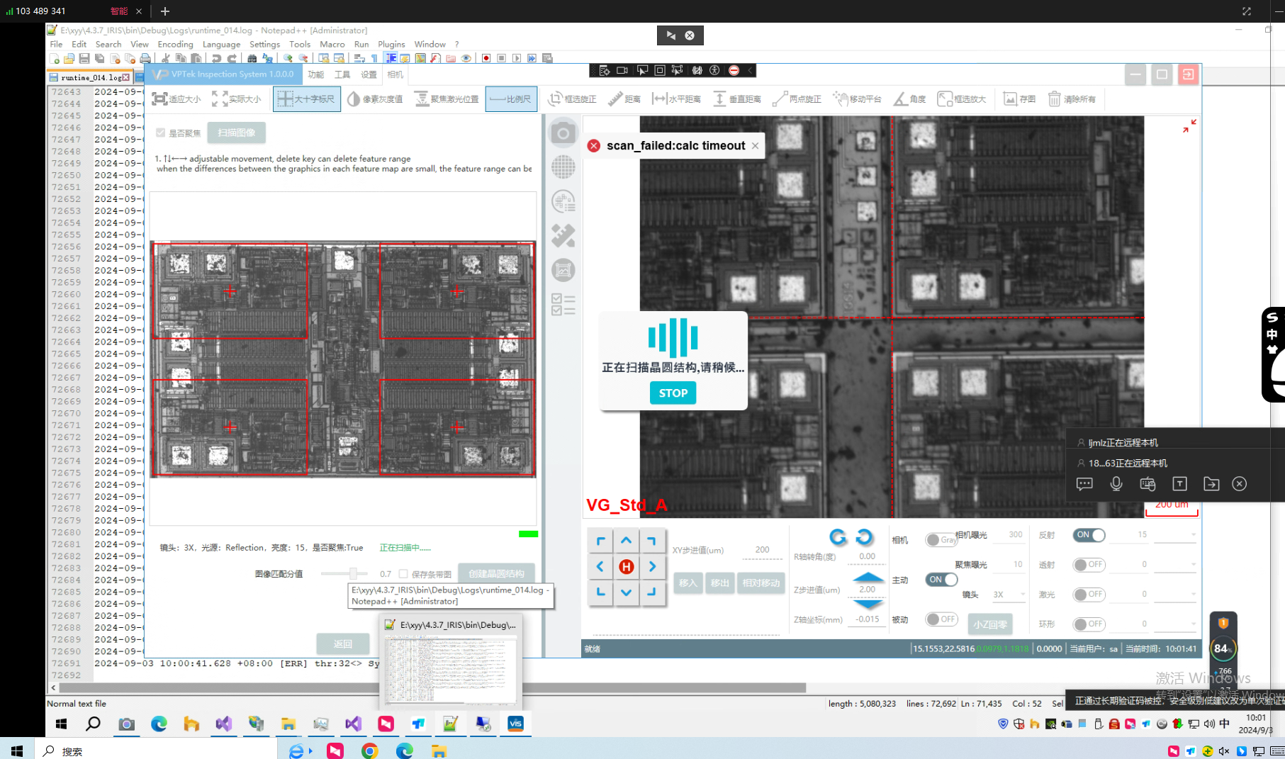Click the 清除所有 trash can icon

[x=1055, y=99]
